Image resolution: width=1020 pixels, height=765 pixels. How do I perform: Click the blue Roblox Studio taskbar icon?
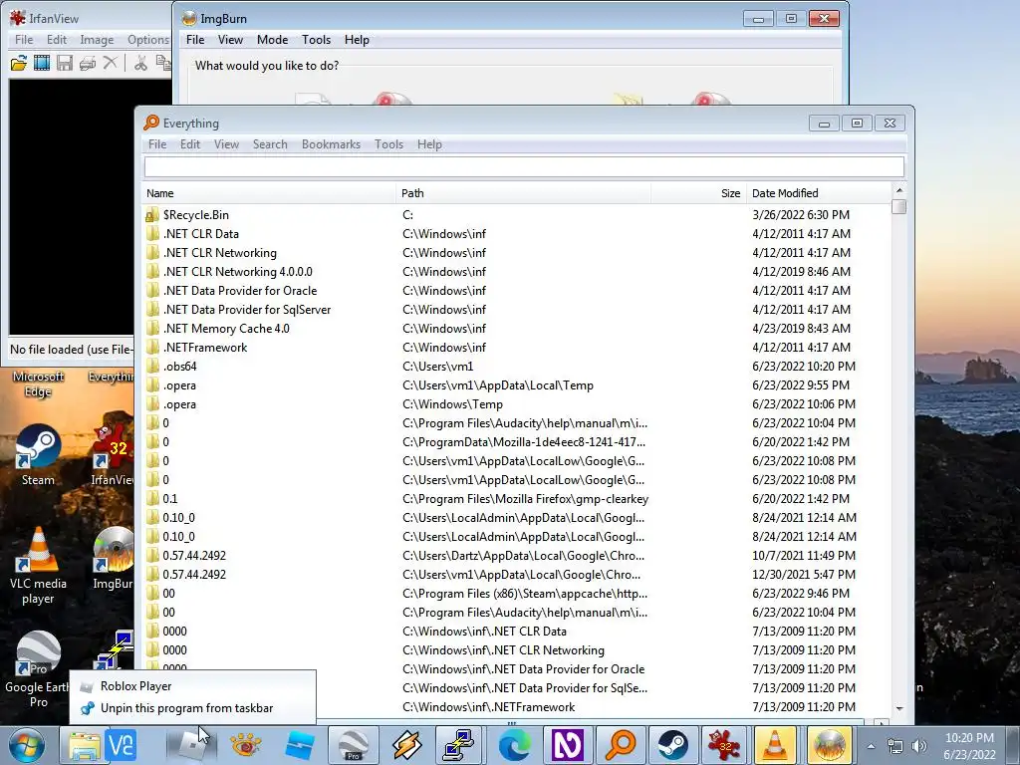299,745
